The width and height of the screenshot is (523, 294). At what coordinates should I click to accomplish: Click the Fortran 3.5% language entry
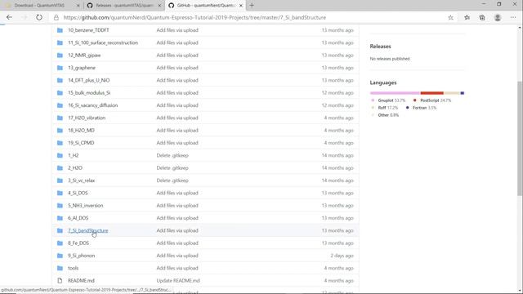click(421, 108)
